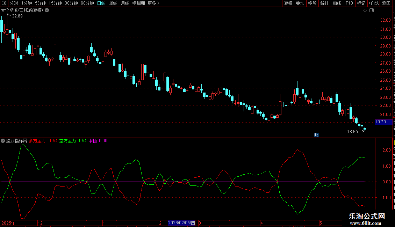Click the 2025年 label on time axis
395x227 pixels.
pos(8,223)
